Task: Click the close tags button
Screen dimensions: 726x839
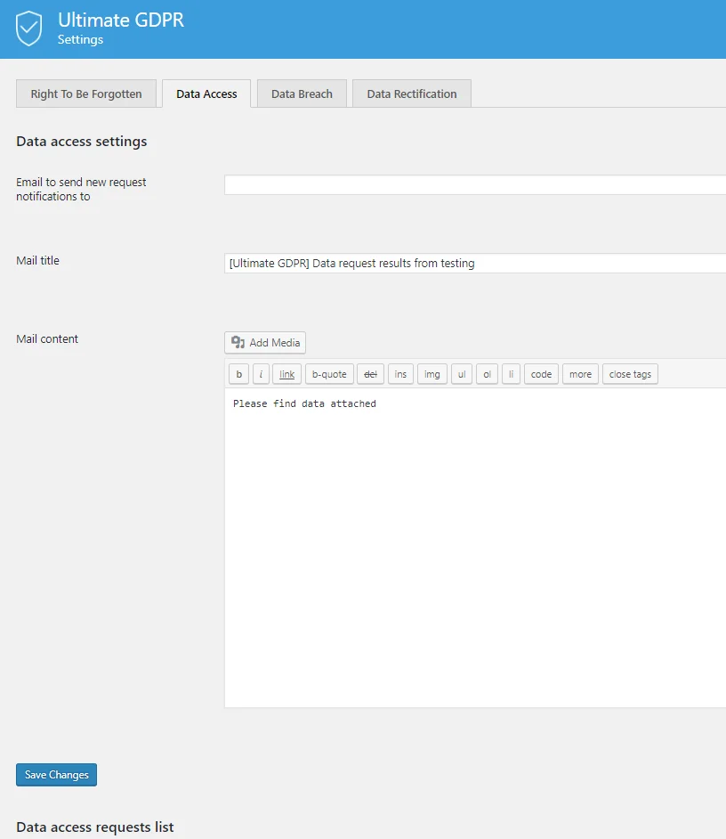Action: click(x=630, y=374)
